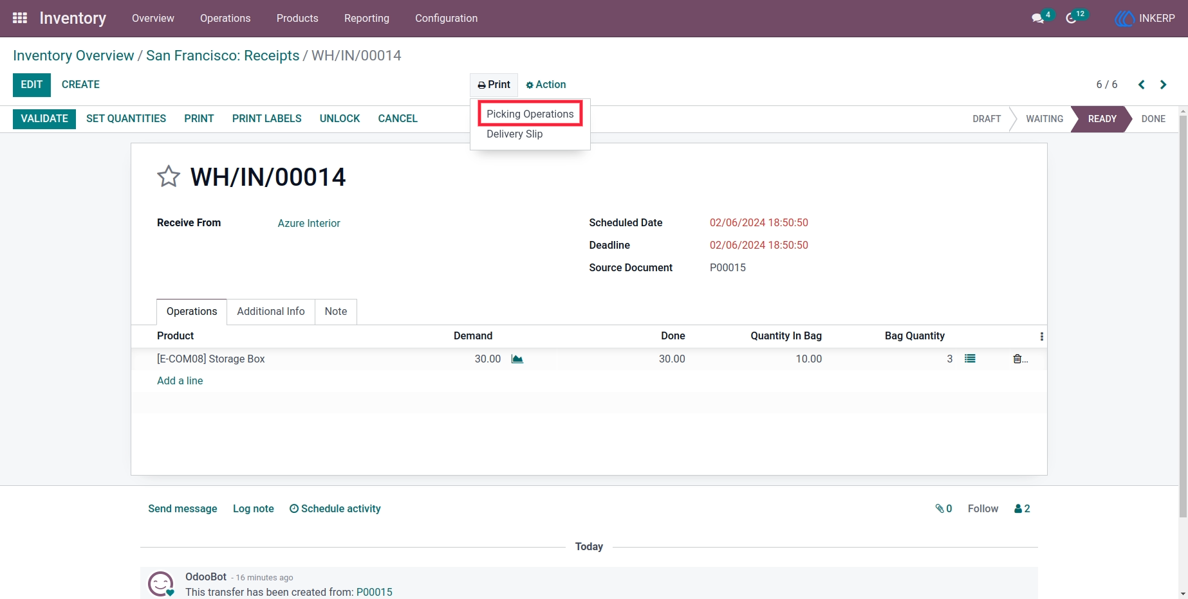Open the Configuration top menu
This screenshot has height=599, width=1188.
coord(447,18)
